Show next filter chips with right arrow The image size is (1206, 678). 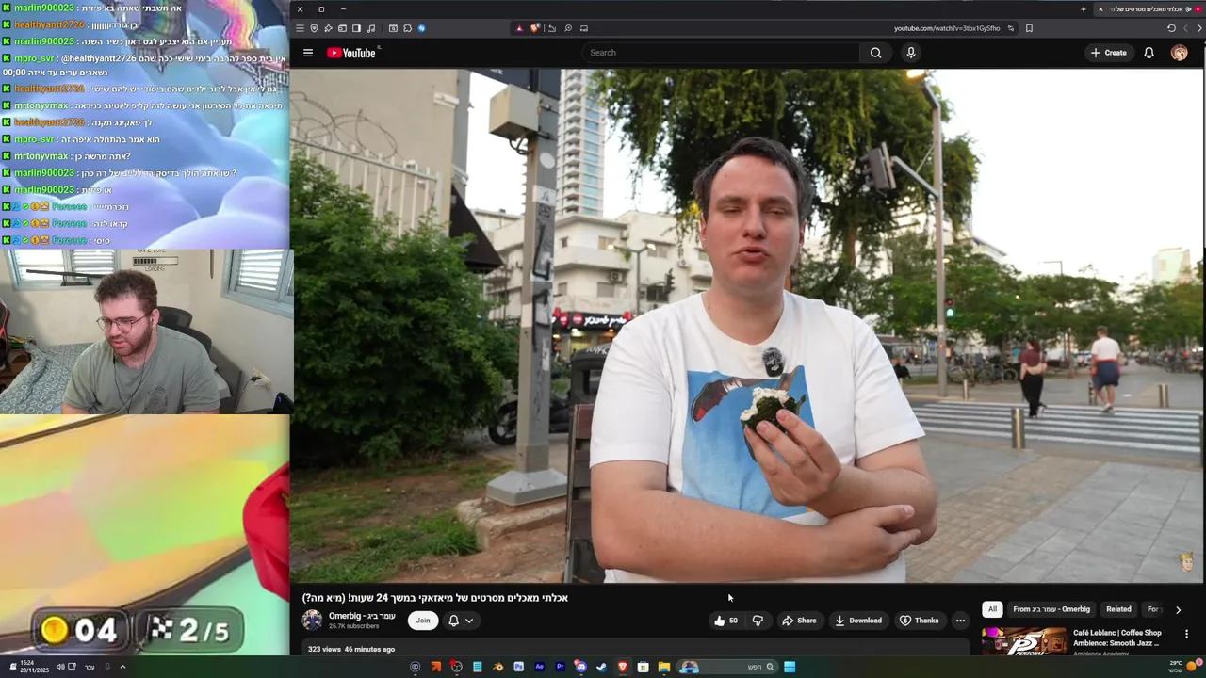coord(1178,609)
